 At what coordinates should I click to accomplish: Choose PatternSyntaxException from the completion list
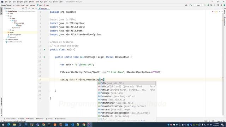click(127, 113)
